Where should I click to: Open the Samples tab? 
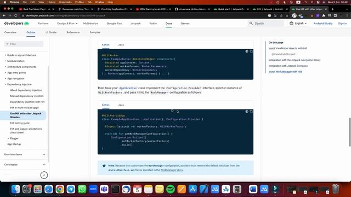[95, 32]
